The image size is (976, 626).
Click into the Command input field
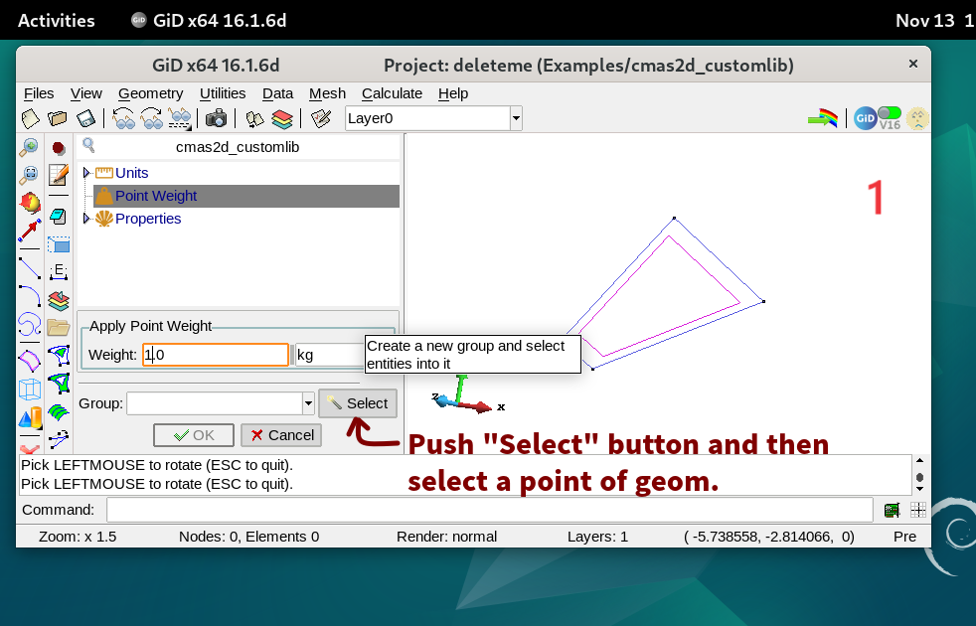point(489,511)
